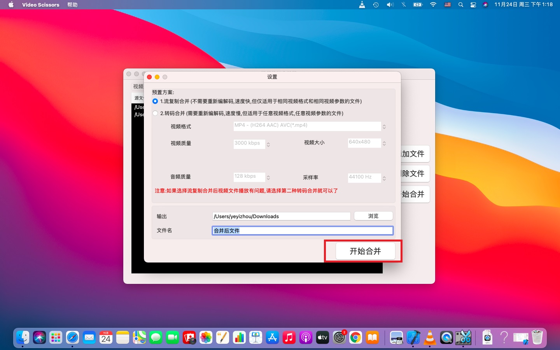Open Mail from the dock
This screenshot has height=350, width=560.
(x=89, y=338)
